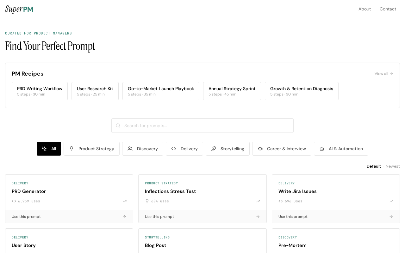
Task: Click the SuperPM logo
Action: tap(19, 9)
